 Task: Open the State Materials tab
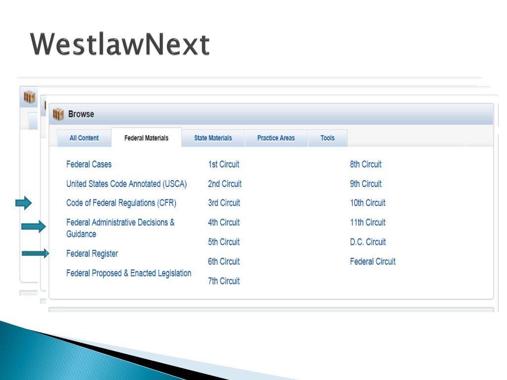click(213, 138)
